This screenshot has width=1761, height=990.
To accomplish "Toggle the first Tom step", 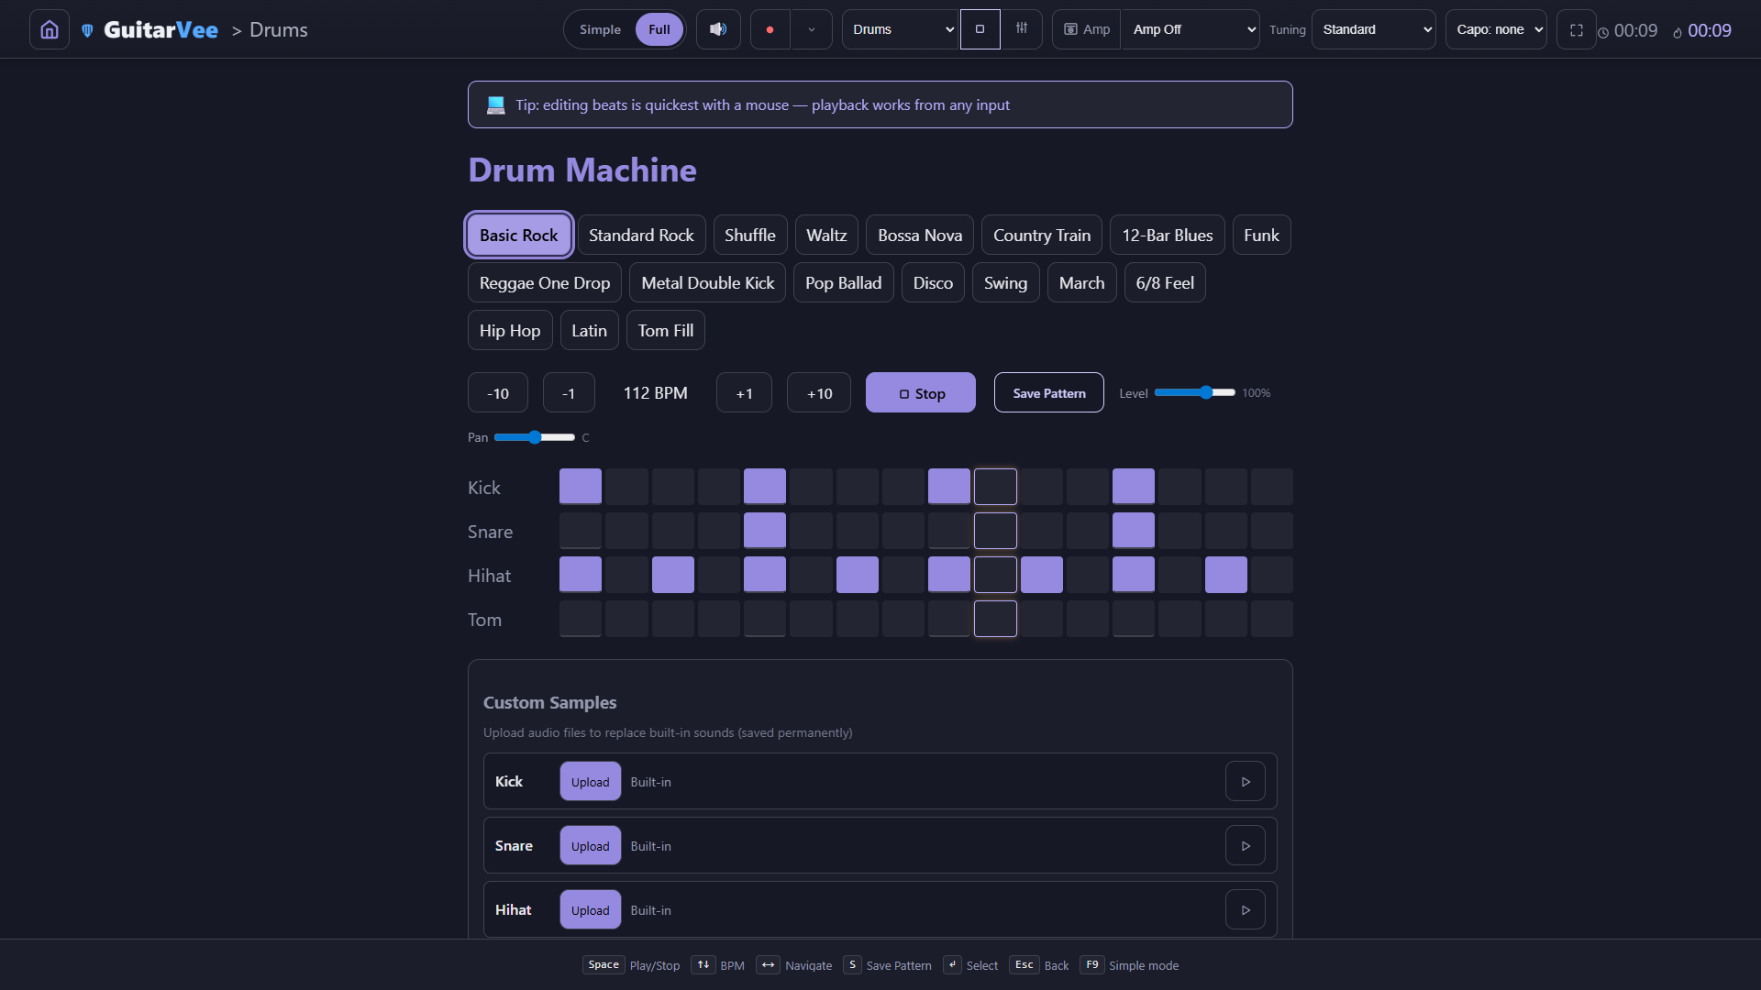I will click(x=581, y=619).
